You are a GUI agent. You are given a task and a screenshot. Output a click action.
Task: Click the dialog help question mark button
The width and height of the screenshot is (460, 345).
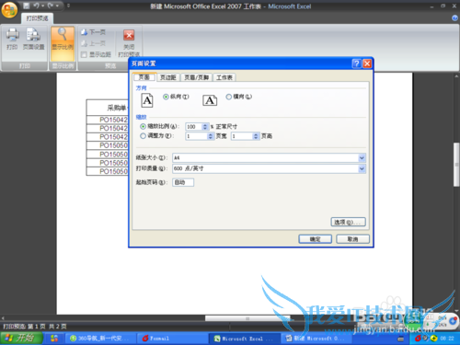coord(356,63)
